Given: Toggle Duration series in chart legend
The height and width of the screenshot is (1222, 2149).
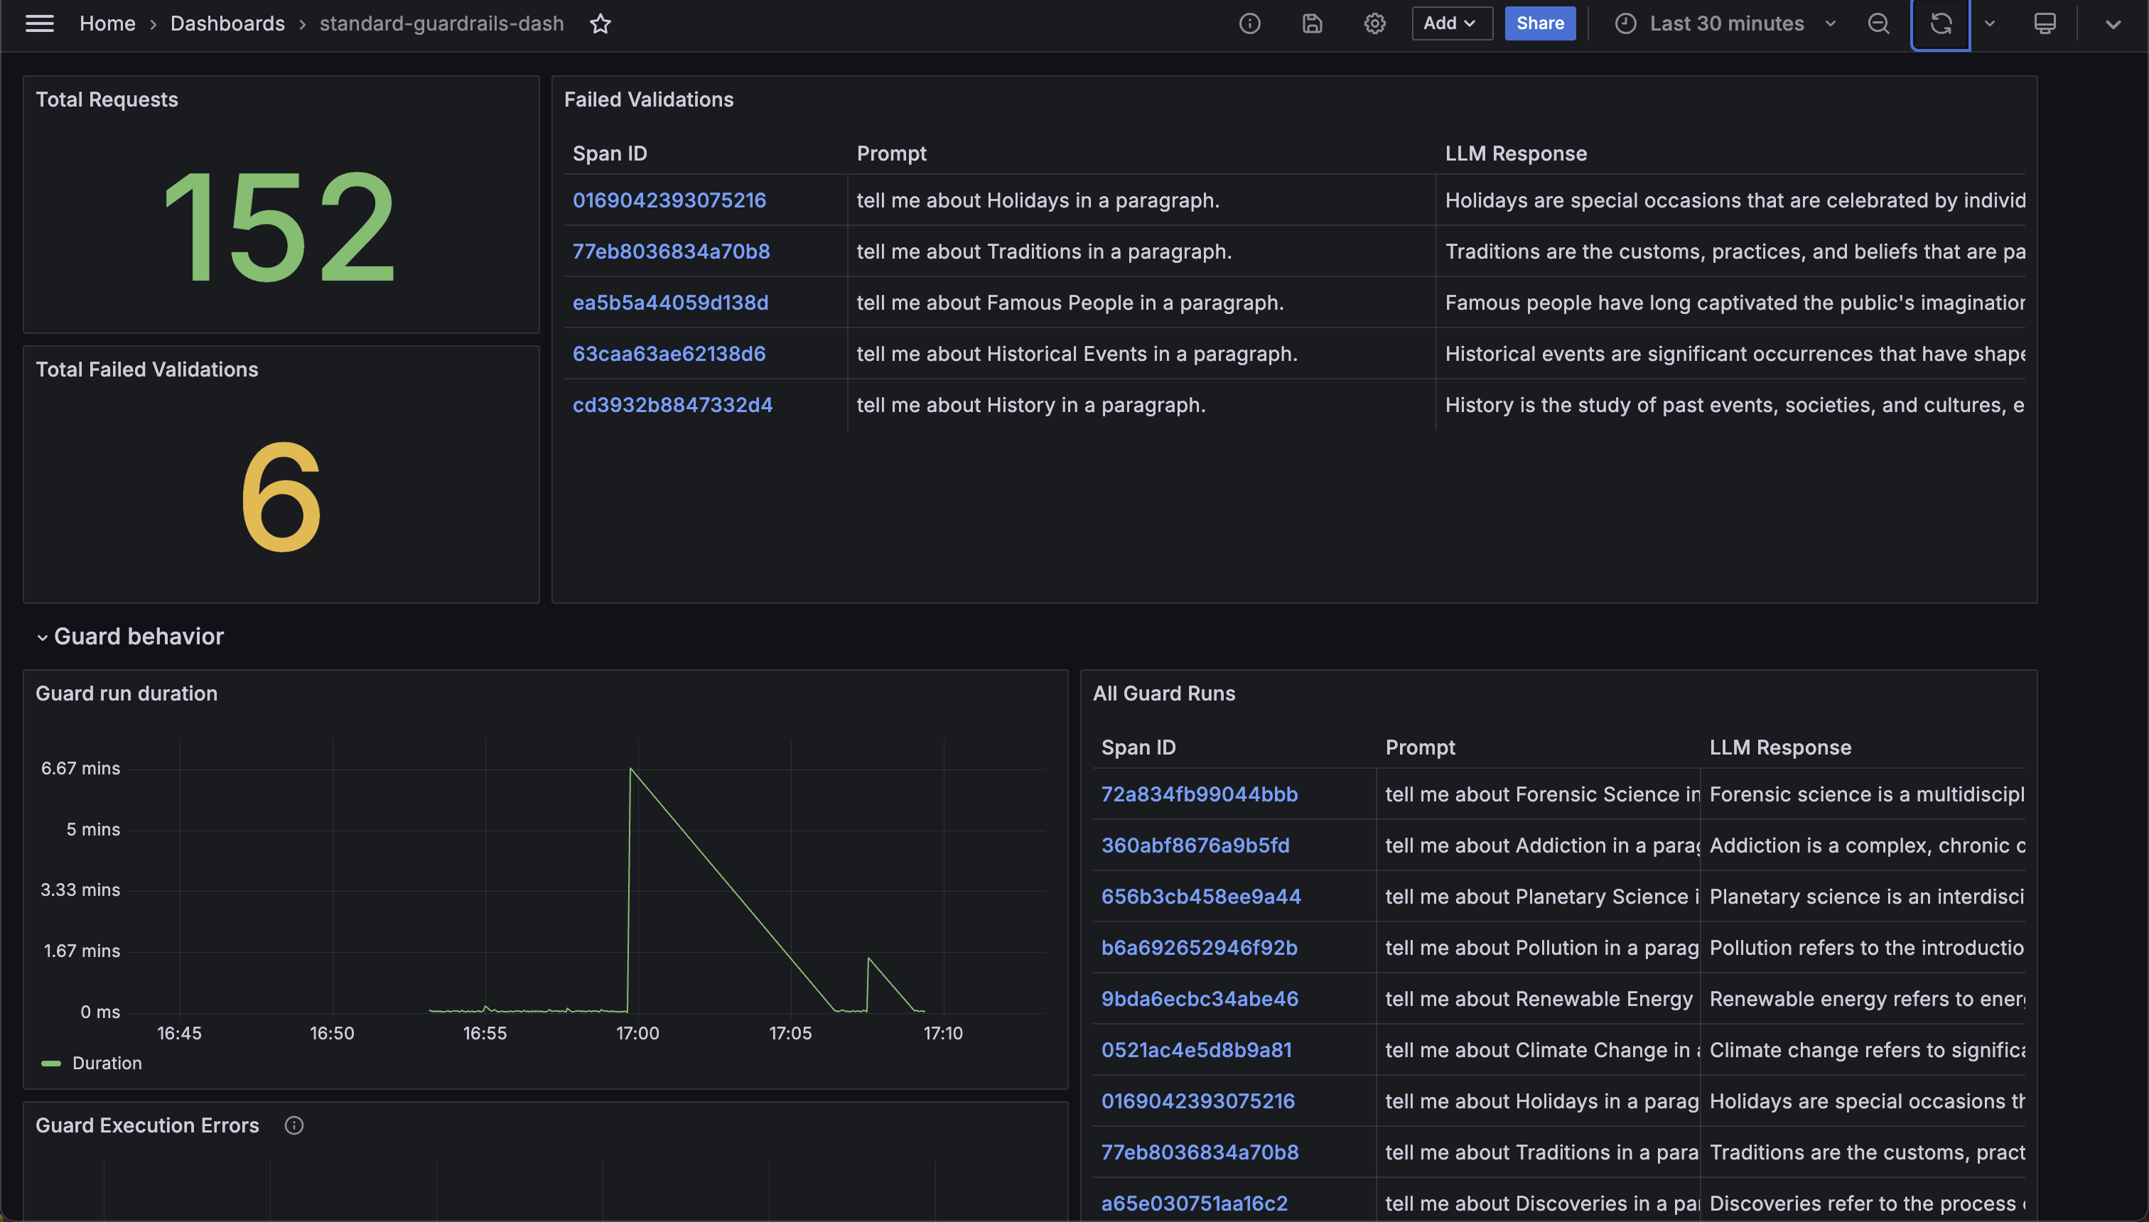Looking at the screenshot, I should (107, 1064).
